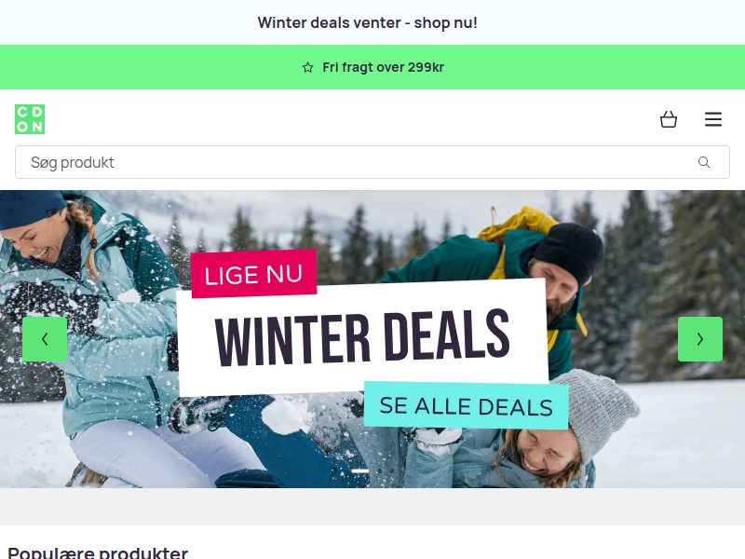Click the CDON logo
Viewport: 745px width, 559px height.
click(x=30, y=119)
